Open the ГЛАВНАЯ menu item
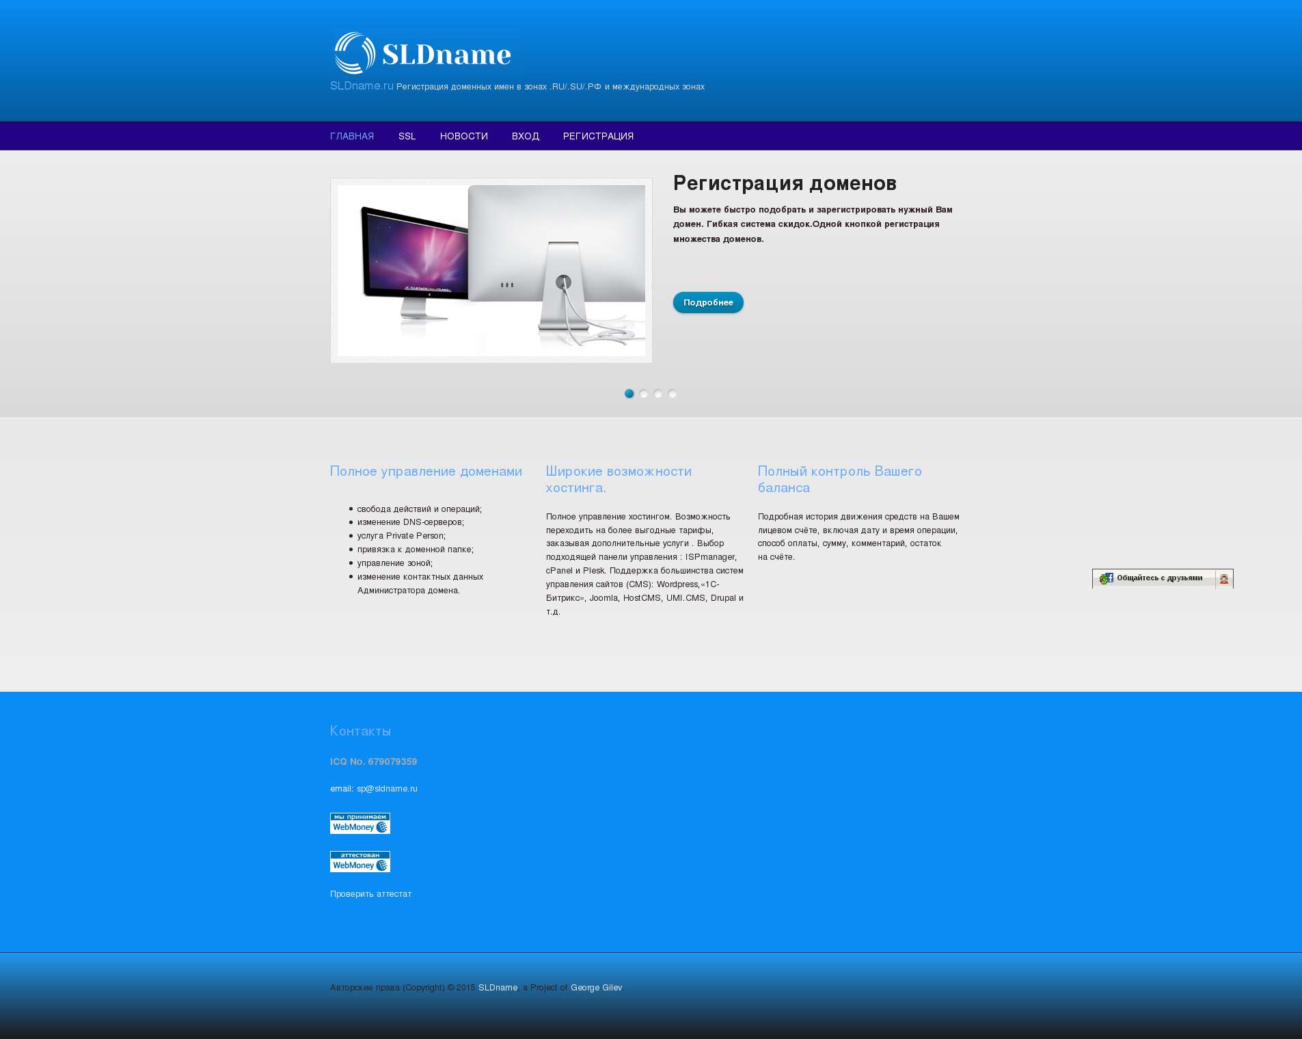Screen dimensions: 1302x1039 click(x=352, y=136)
